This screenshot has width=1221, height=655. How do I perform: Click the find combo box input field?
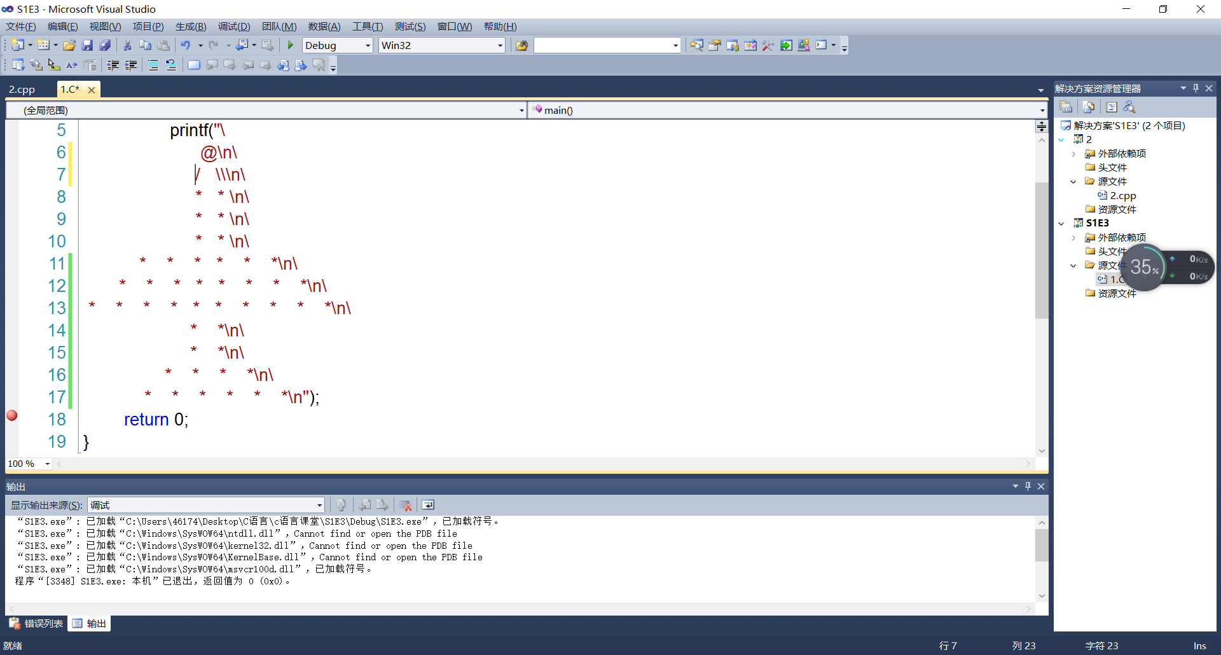point(602,45)
